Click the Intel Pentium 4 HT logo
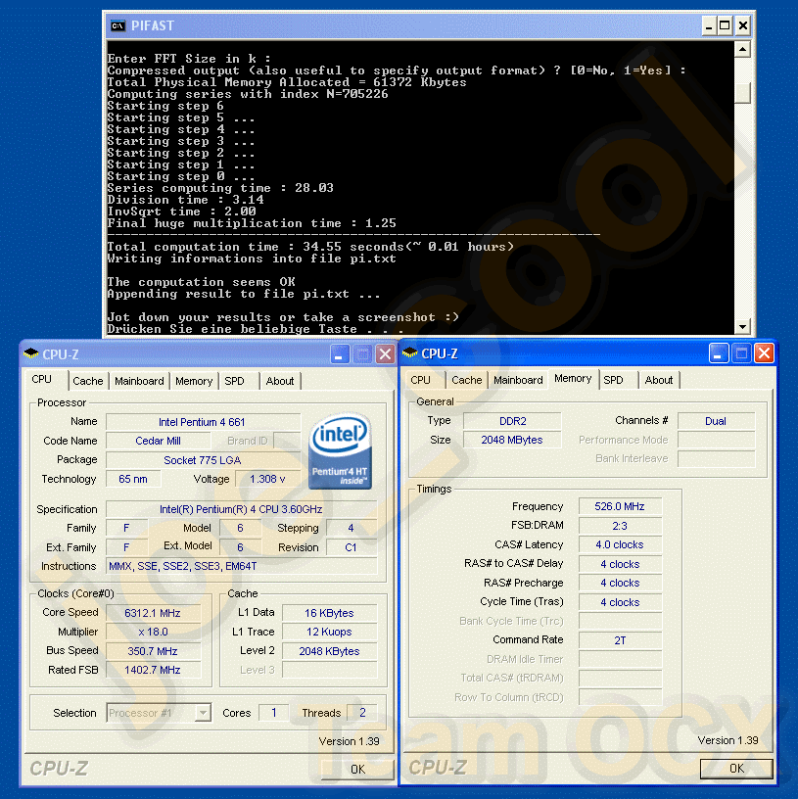Viewport: 798px width, 799px height. [340, 451]
